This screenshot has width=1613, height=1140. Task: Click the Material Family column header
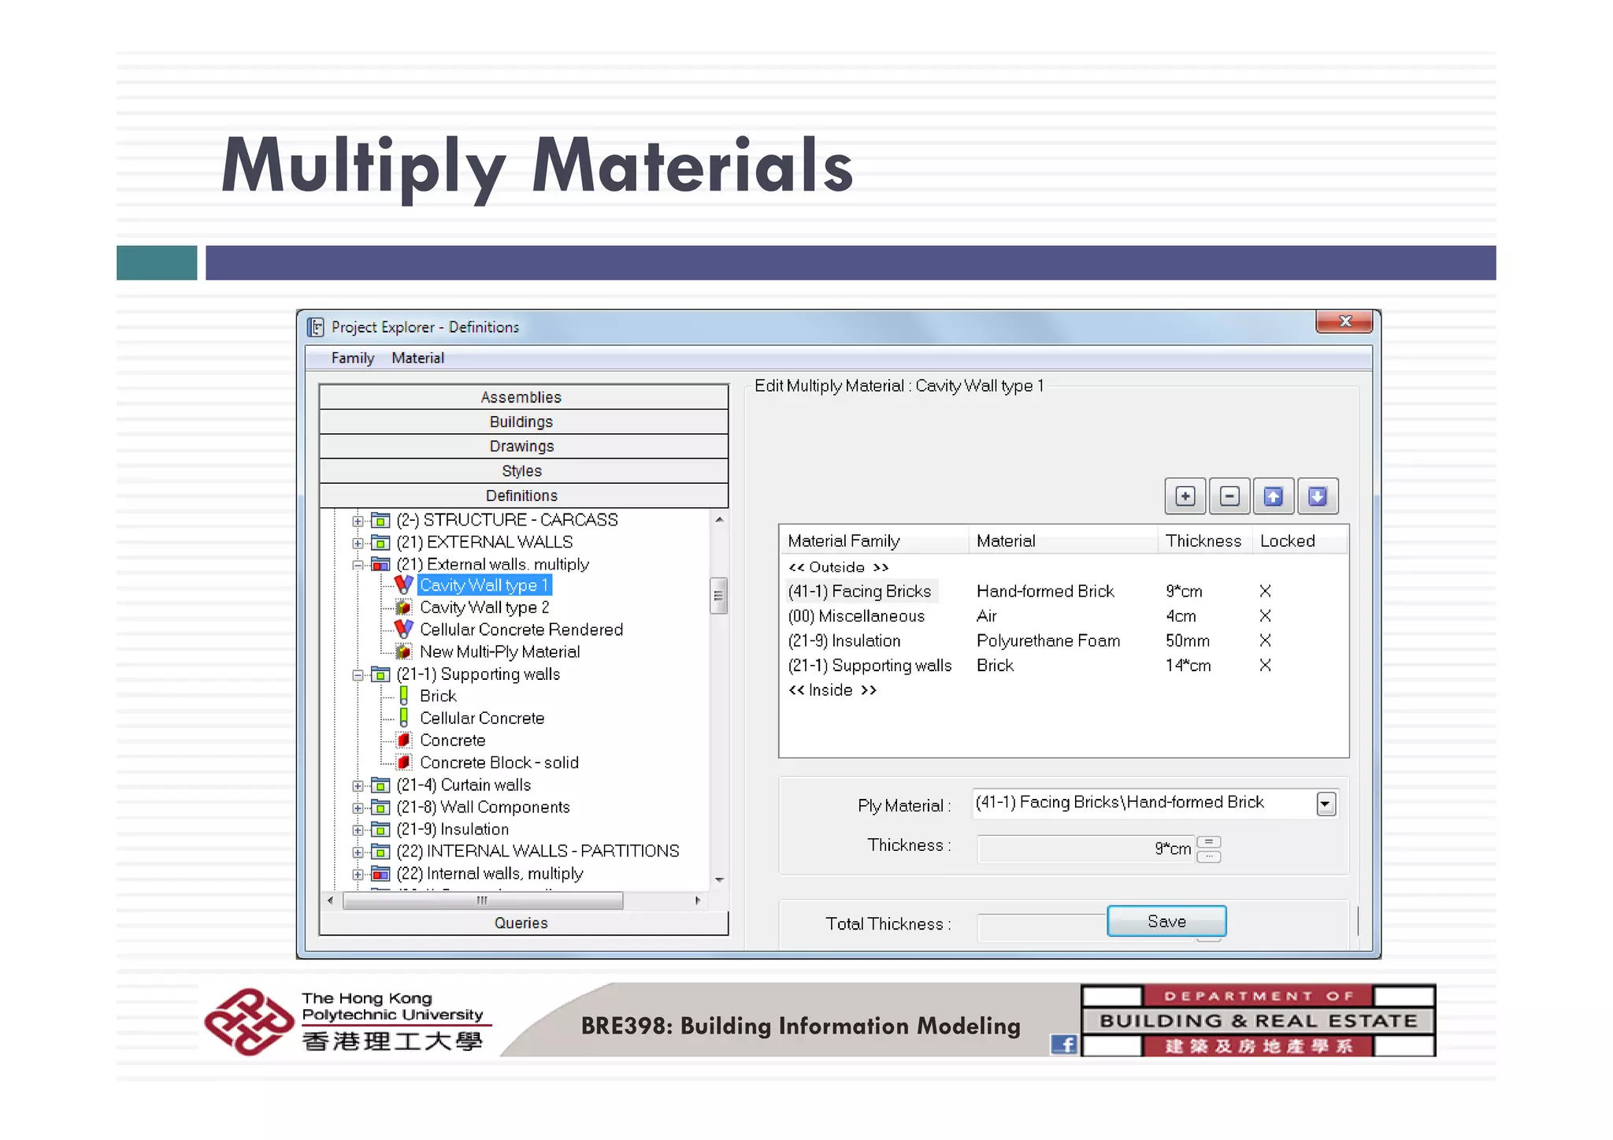tap(873, 541)
